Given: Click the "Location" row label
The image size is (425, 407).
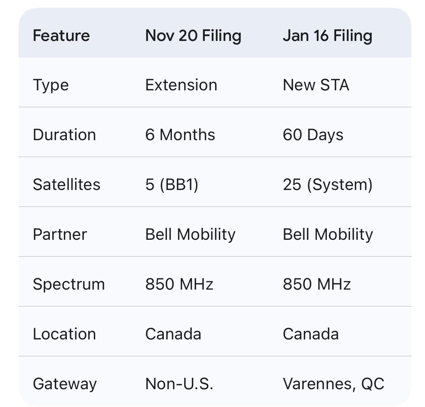Looking at the screenshot, I should [64, 334].
